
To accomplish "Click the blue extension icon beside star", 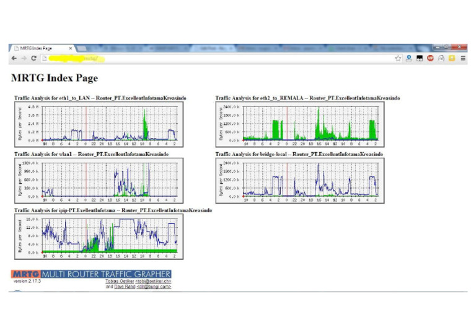I will pos(409,58).
